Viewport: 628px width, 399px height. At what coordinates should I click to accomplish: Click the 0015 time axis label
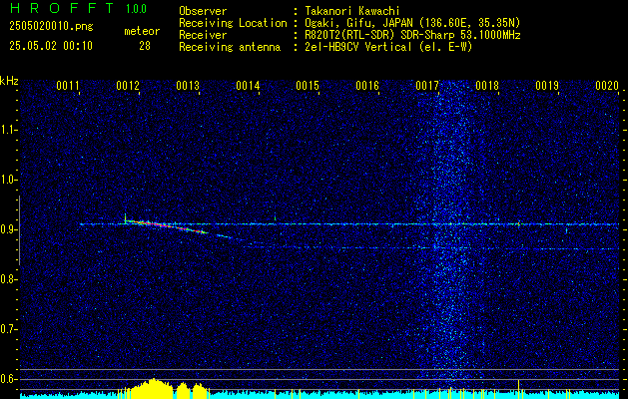tap(308, 85)
